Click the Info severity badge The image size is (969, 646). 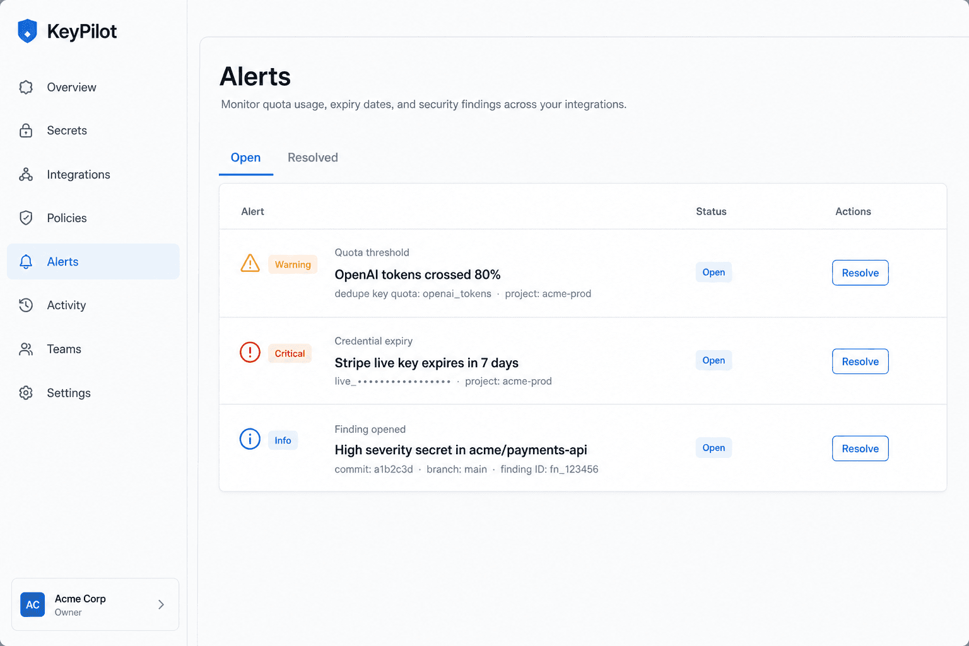[x=283, y=440]
